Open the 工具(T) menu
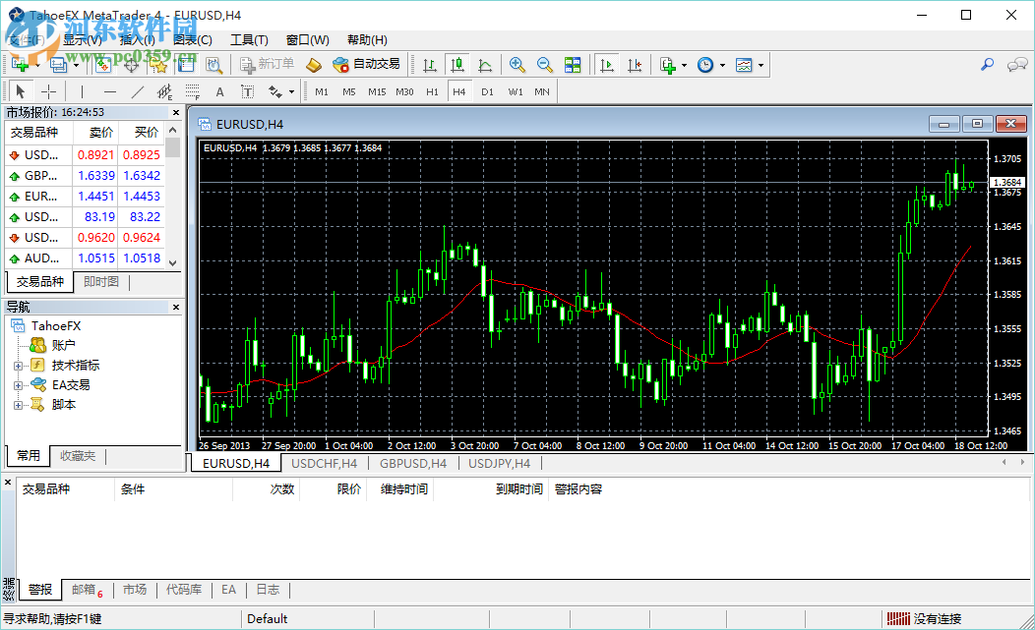This screenshot has height=630, width=1035. 249,40
